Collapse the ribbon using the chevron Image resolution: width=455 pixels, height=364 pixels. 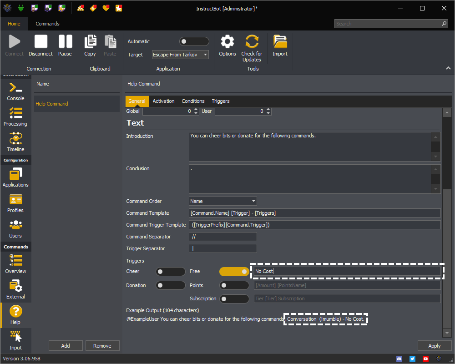pos(448,68)
